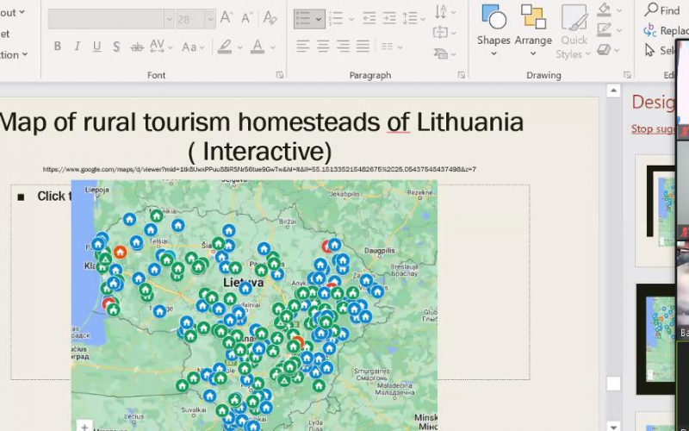Open the Google Maps viewer link
Viewport: 689px width, 431px height.
[259, 169]
